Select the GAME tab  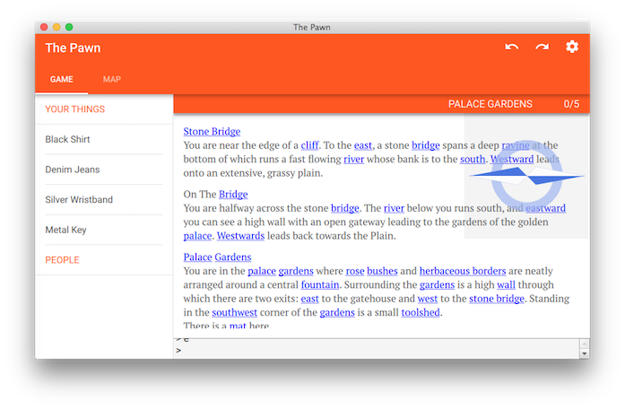(x=62, y=80)
